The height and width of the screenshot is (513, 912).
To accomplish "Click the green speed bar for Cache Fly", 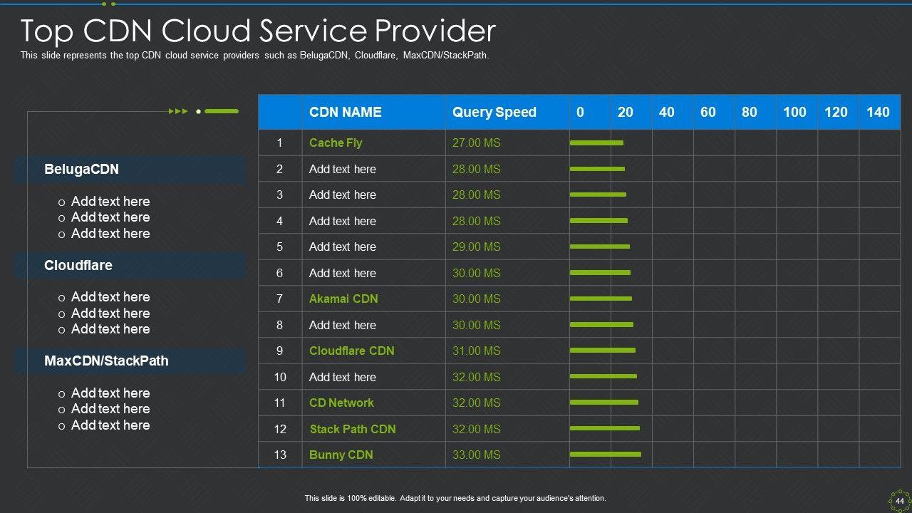I will (597, 142).
